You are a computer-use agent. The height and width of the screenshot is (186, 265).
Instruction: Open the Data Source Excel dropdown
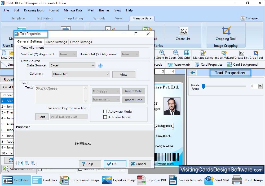[72, 65]
